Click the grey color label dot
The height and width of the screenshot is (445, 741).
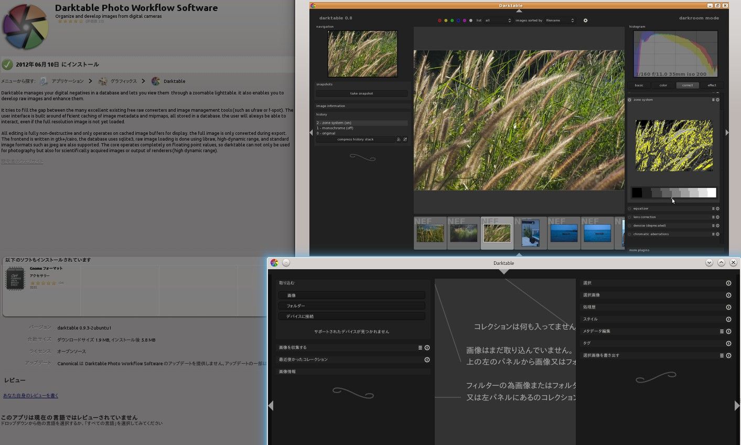tap(471, 20)
